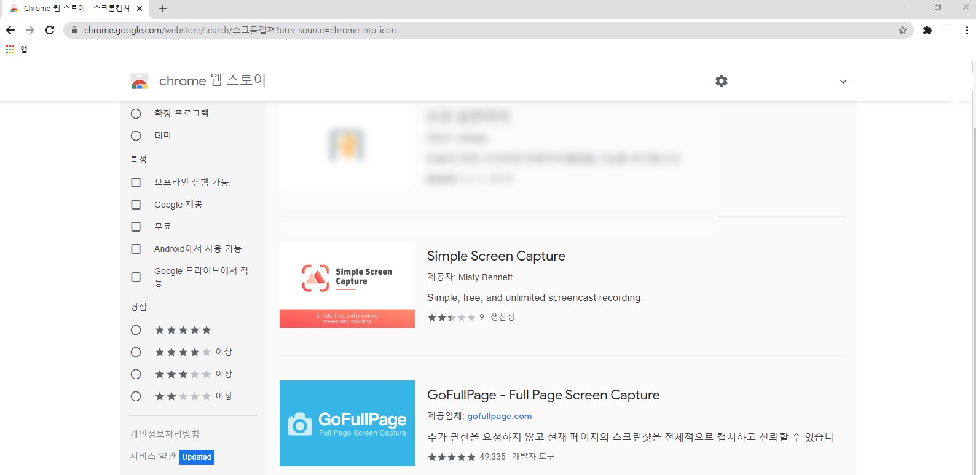Click the blue Updated badge
This screenshot has height=475, width=976.
click(197, 457)
